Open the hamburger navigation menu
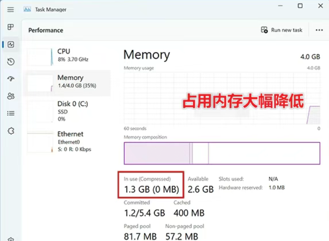The width and height of the screenshot is (329, 241). (x=10, y=10)
